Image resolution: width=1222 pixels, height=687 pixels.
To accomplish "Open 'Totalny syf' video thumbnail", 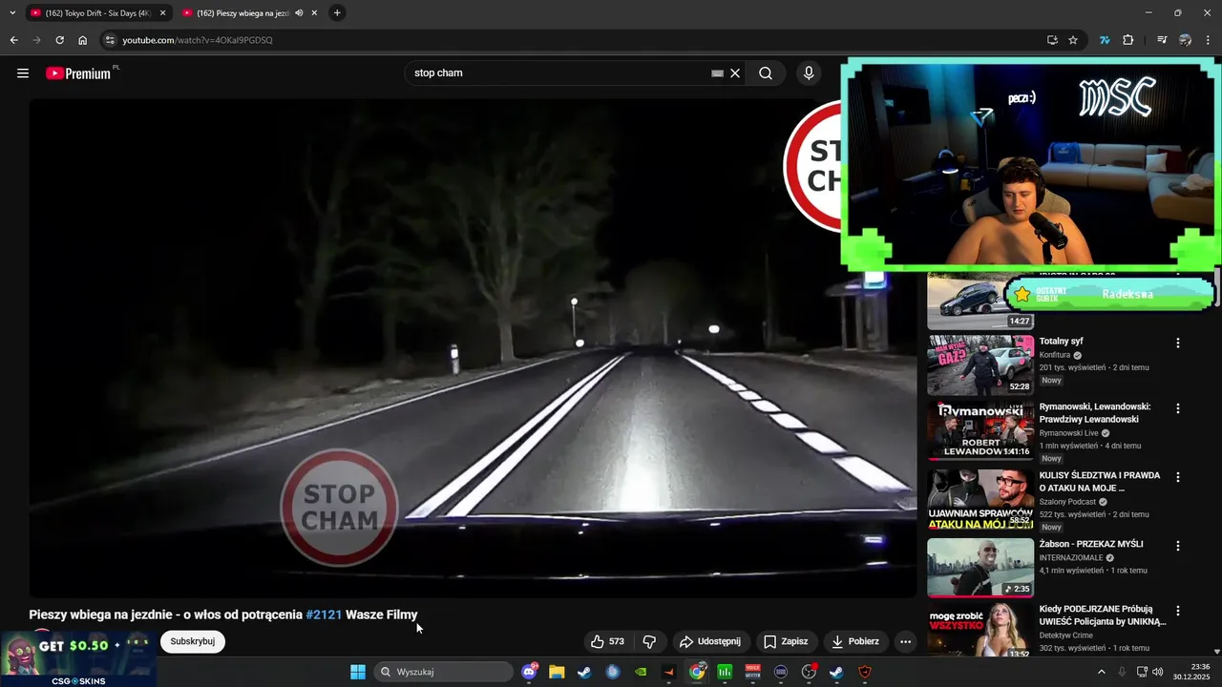I will coord(980,364).
